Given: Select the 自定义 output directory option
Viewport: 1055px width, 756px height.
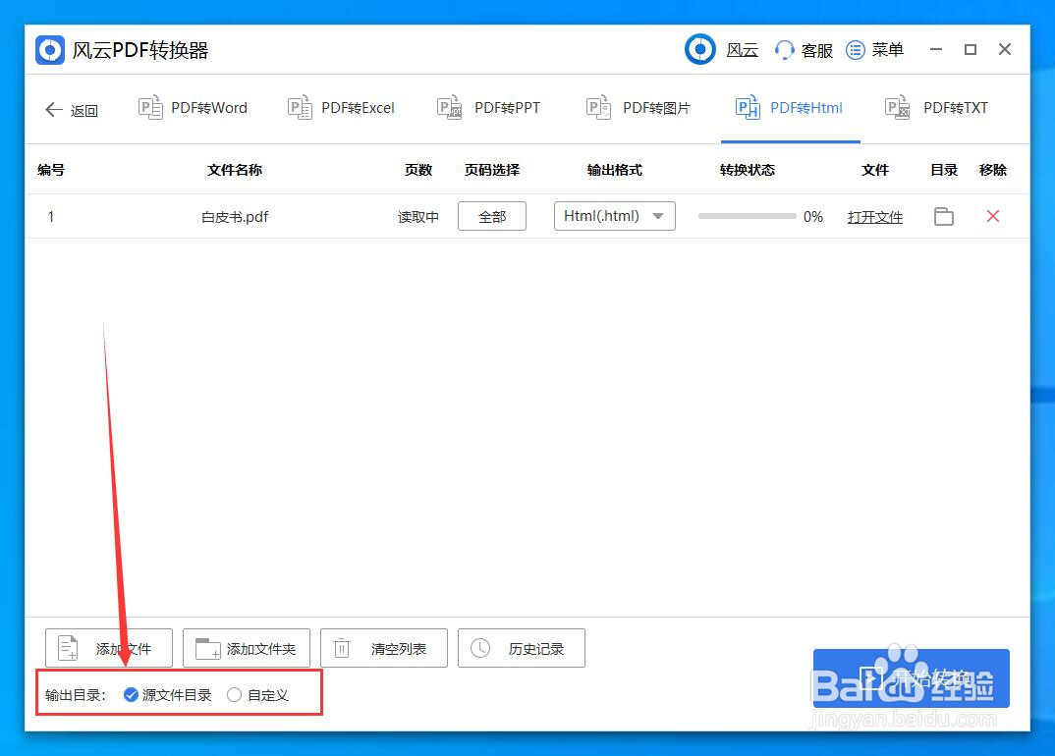Looking at the screenshot, I should click(234, 694).
